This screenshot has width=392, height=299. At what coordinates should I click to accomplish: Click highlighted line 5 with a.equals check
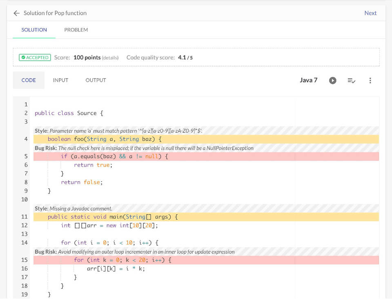coord(114,156)
